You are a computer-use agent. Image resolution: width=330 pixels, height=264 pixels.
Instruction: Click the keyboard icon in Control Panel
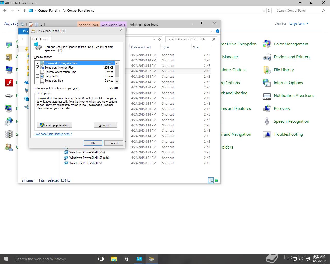coord(9,96)
